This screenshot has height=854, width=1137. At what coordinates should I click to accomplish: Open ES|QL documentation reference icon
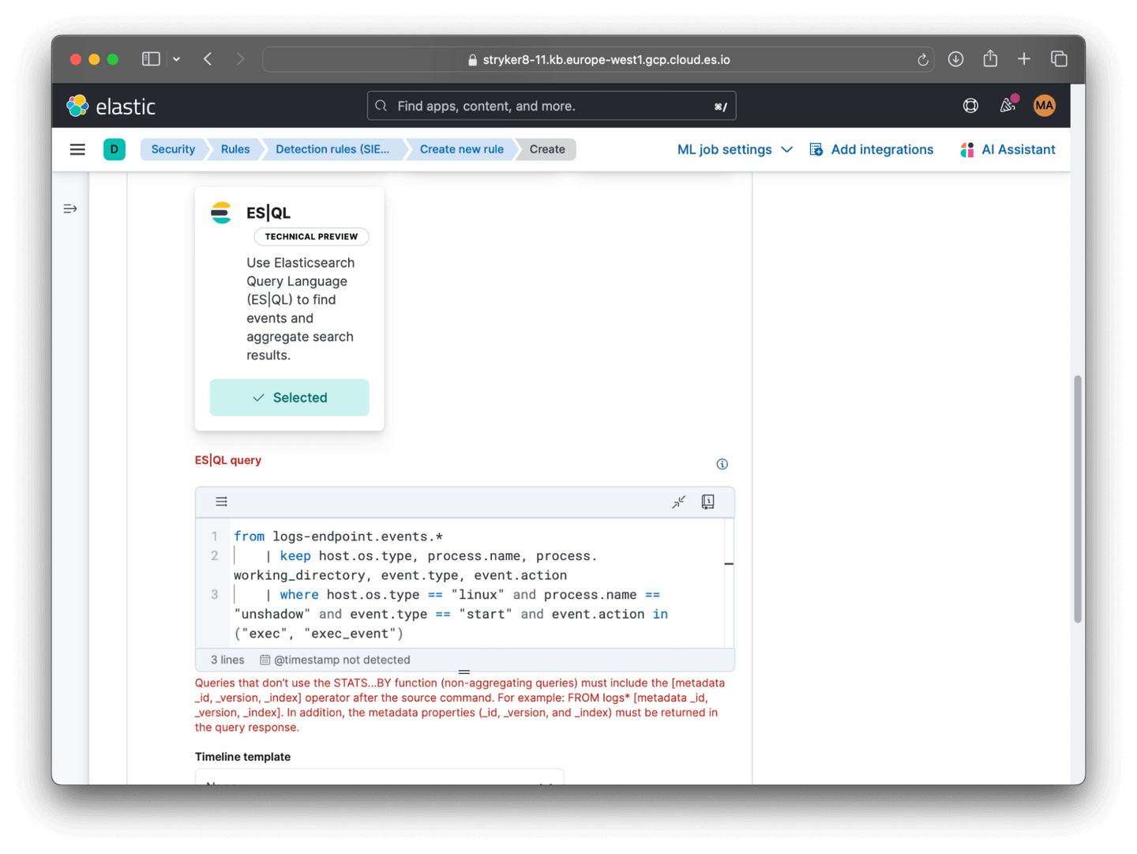pos(708,502)
